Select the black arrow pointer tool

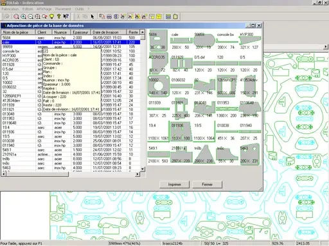point(93,17)
